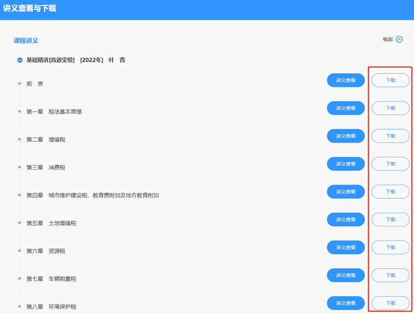Image resolution: width=414 pixels, height=313 pixels.
Task: Open 讲义查看 for 第二章 增值税
Action: [345, 136]
